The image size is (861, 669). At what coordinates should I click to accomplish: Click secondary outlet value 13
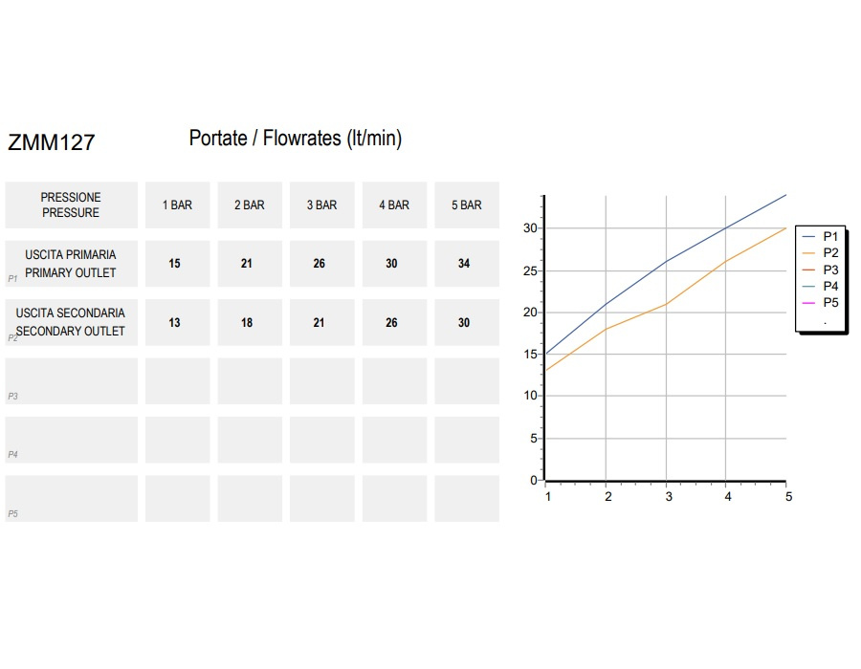pyautogui.click(x=177, y=322)
